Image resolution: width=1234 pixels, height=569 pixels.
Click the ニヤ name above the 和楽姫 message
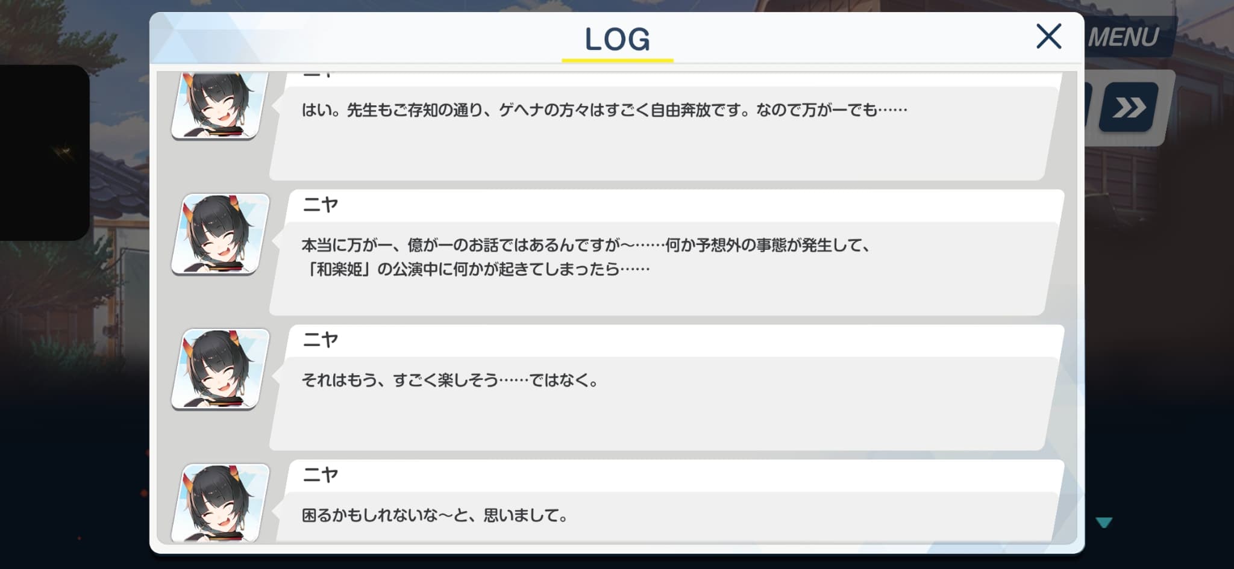coord(321,205)
